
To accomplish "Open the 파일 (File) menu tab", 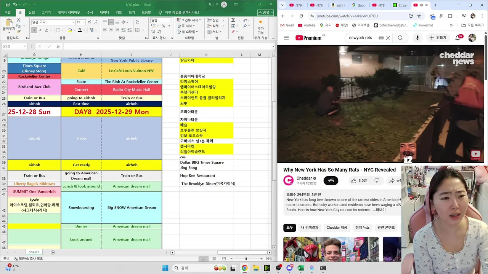I will [8, 13].
